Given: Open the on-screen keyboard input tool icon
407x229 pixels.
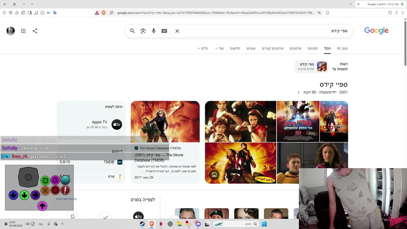Looking at the screenshot, I should click(164, 31).
